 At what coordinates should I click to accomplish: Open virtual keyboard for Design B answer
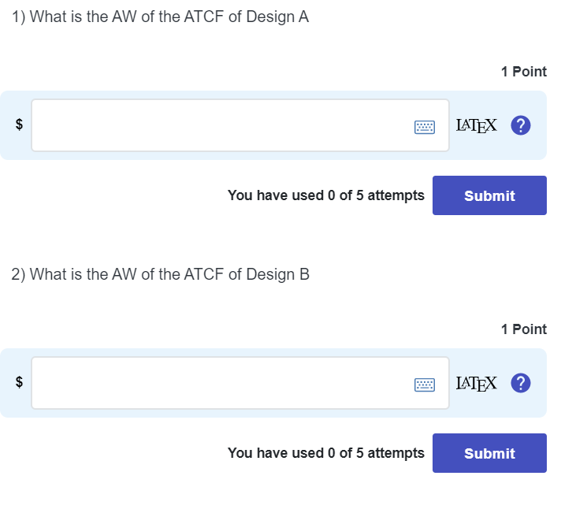(x=424, y=384)
